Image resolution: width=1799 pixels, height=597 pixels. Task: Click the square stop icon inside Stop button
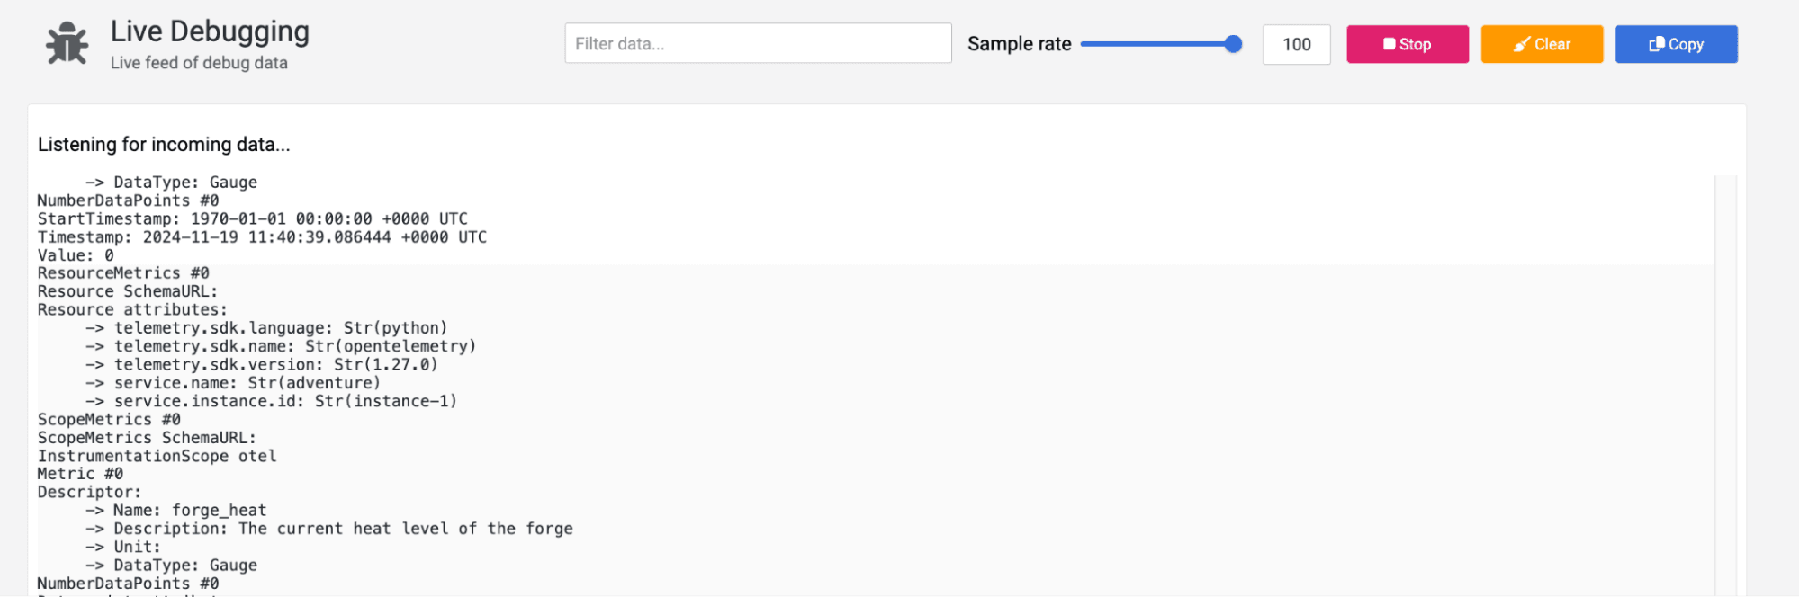coord(1387,43)
